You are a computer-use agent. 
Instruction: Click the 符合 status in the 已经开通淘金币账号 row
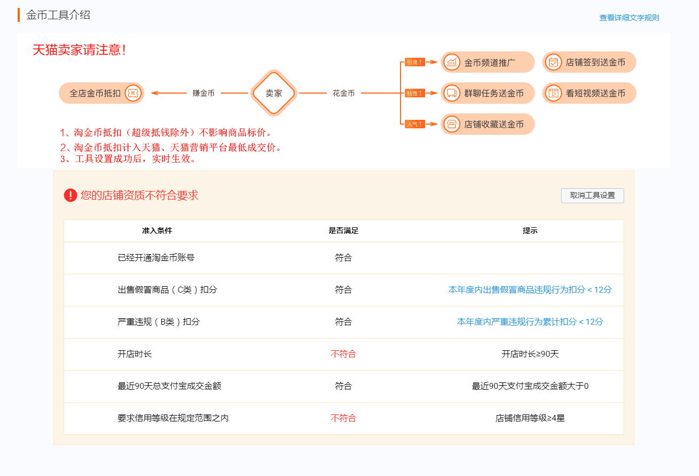(343, 258)
